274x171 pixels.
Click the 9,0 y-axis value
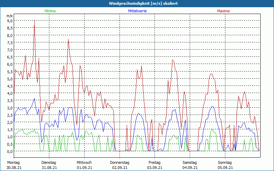[x=10, y=21]
